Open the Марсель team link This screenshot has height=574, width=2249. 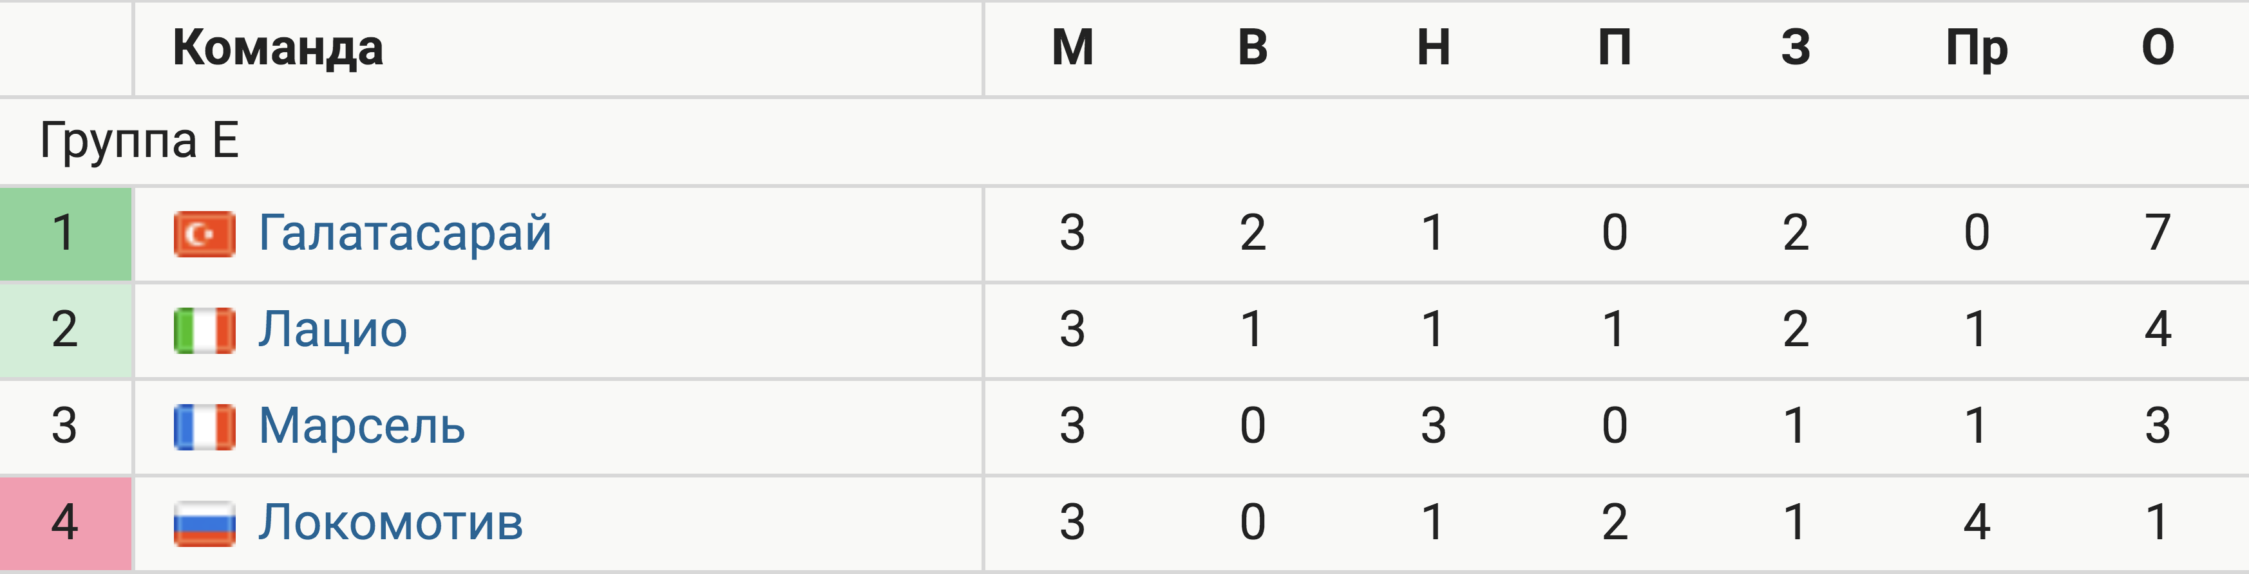(361, 426)
